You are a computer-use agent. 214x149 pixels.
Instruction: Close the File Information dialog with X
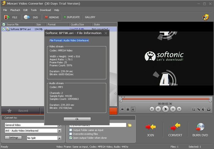pos(106,33)
